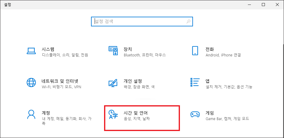284x138 pixels.
Task: Select the 앱 category title
Action: tap(208, 81)
